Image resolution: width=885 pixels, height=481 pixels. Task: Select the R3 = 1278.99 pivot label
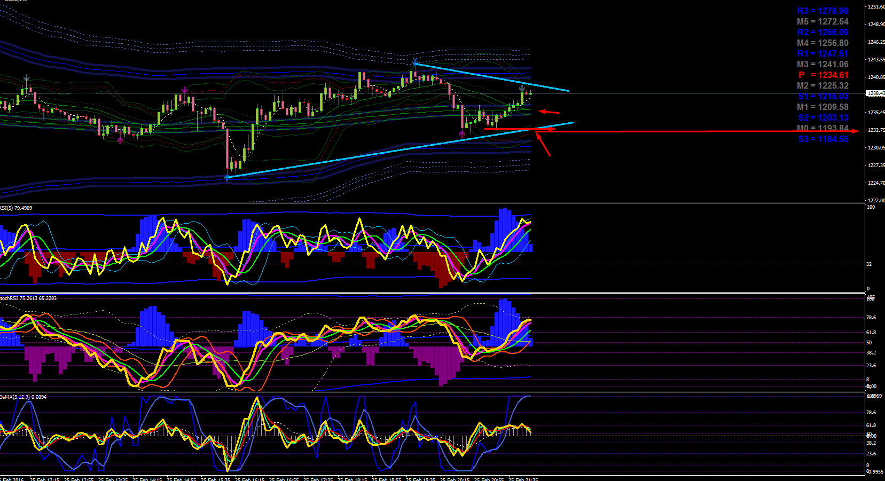pos(823,11)
